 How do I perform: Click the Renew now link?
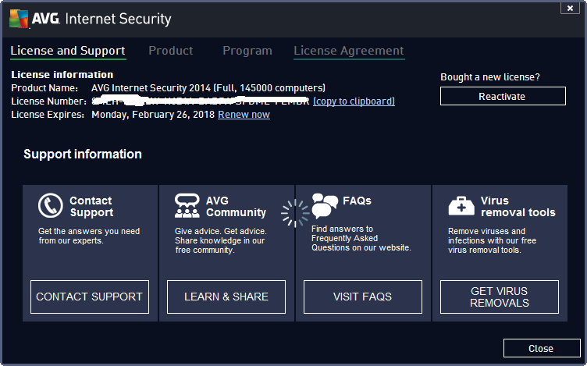(244, 115)
